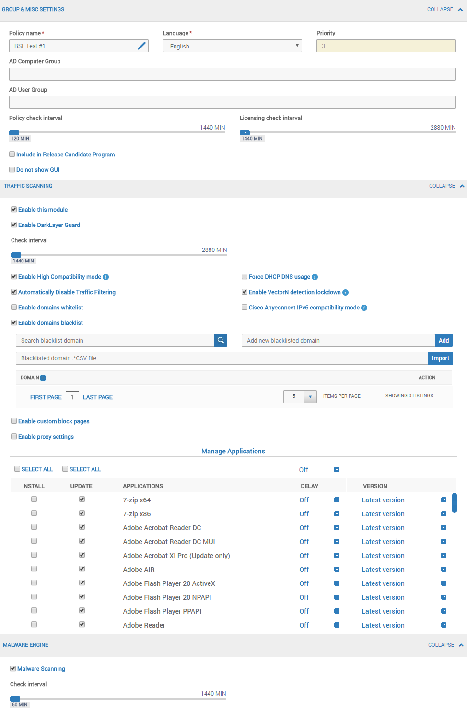Tick install checkbox for Adobe AIR
This screenshot has width=467, height=714.
pos(34,569)
